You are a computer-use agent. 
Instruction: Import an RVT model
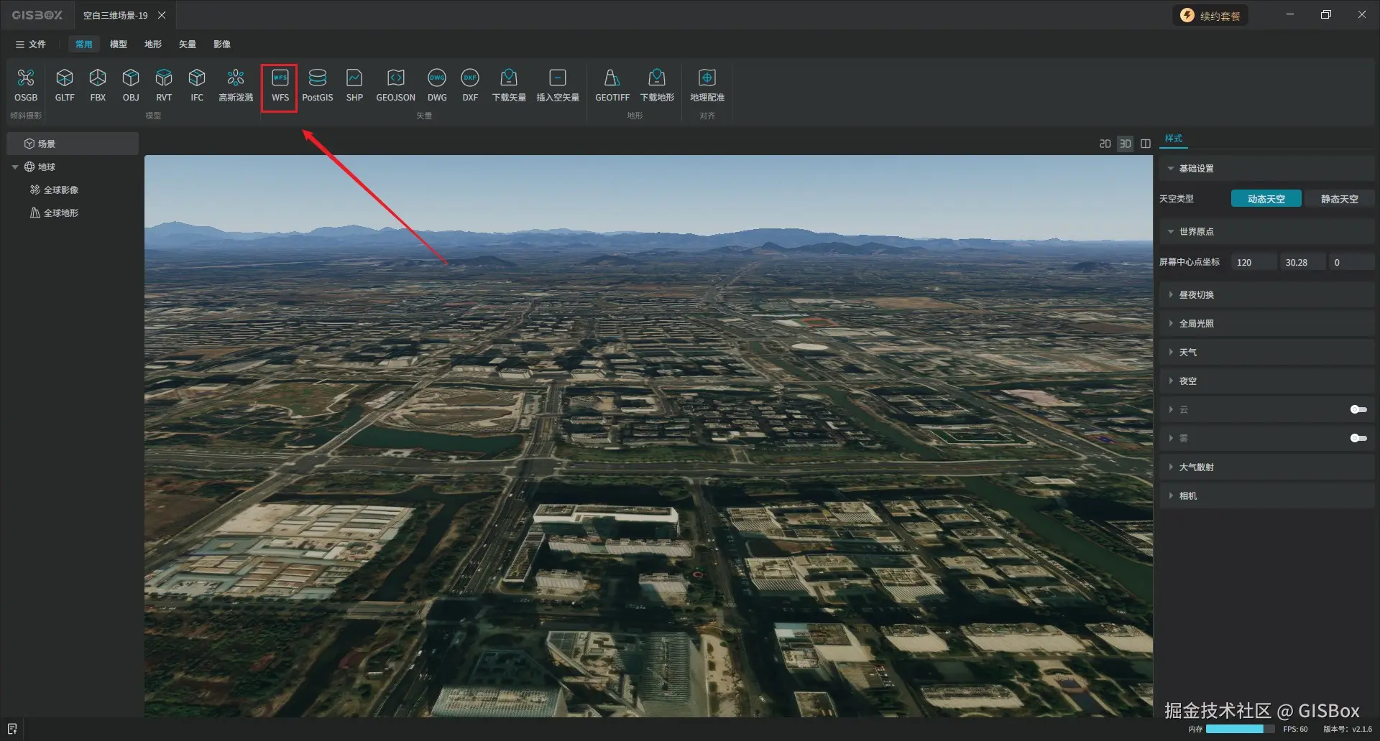coord(164,85)
